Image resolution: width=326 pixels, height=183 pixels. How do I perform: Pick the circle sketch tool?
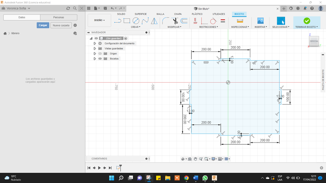click(x=136, y=21)
